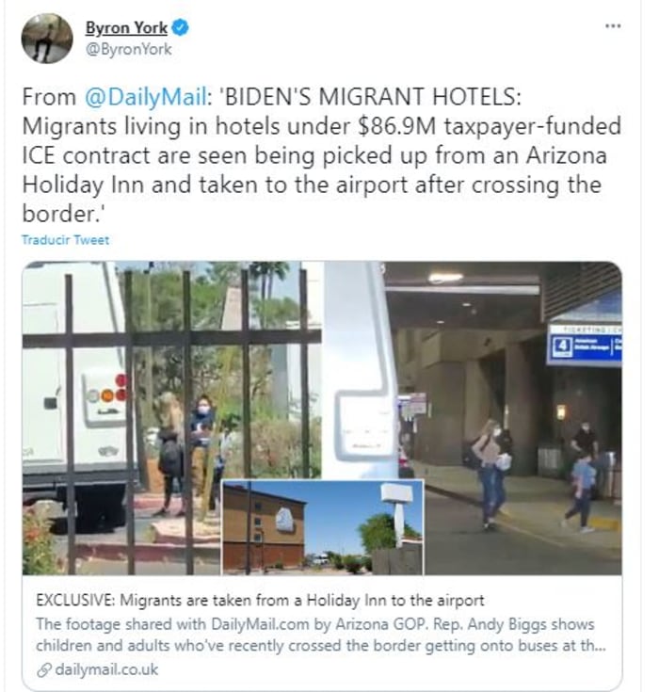Click the EXCLUSIVE article headline
Screen dimensions: 659x692
tap(260, 601)
